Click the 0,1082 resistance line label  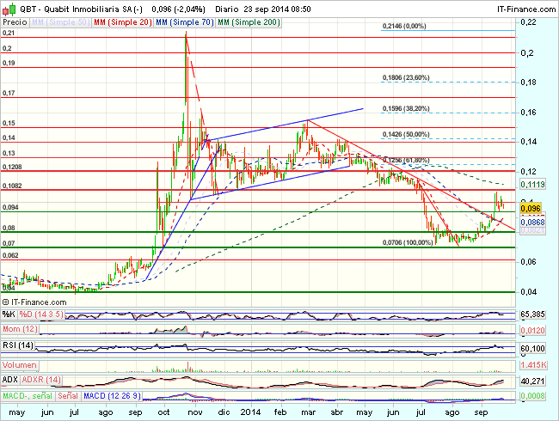coord(12,186)
